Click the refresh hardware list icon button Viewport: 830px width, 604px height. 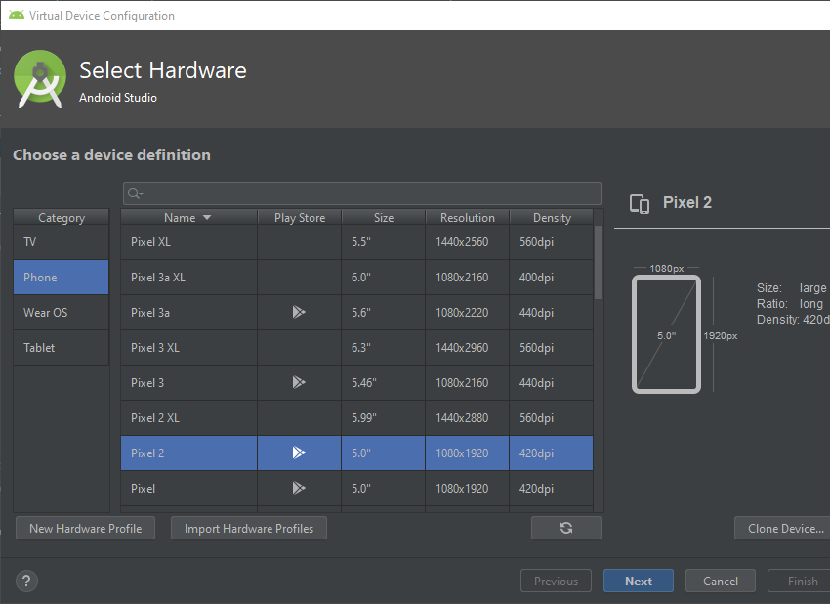coord(565,528)
